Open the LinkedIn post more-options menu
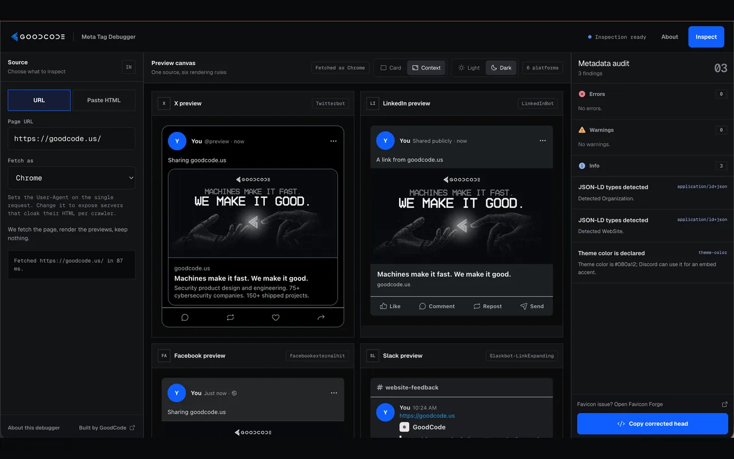Screen dimensions: 734x459 click(542, 141)
